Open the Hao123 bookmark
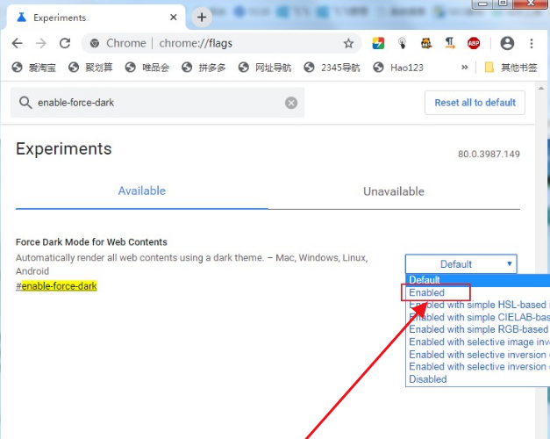The height and width of the screenshot is (439, 550). [398, 67]
